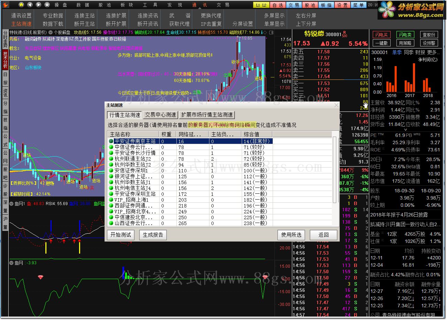Click 查股份 button
447x320 pixels.
pyautogui.click(x=429, y=35)
